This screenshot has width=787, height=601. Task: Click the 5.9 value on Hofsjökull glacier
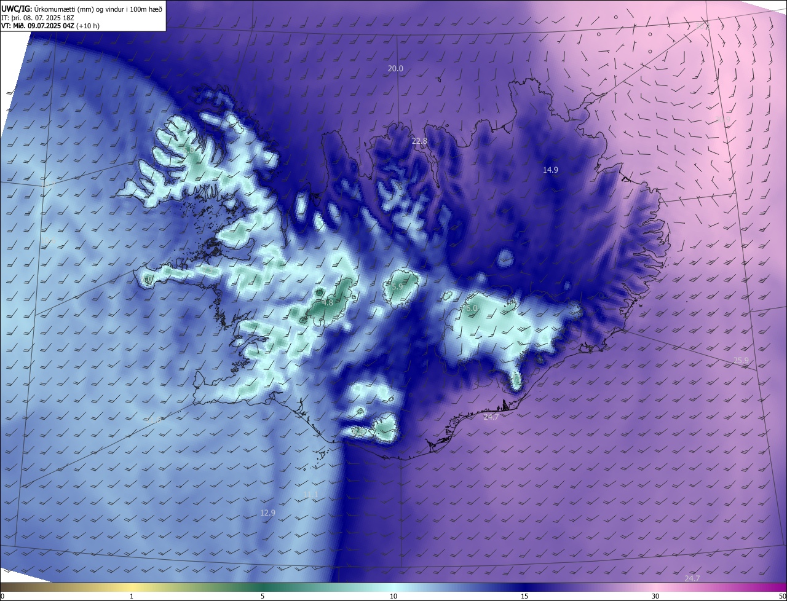(397, 286)
